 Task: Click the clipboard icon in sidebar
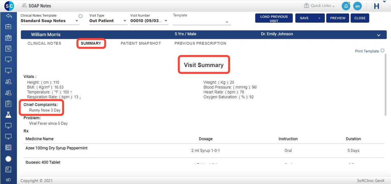click(x=8, y=104)
